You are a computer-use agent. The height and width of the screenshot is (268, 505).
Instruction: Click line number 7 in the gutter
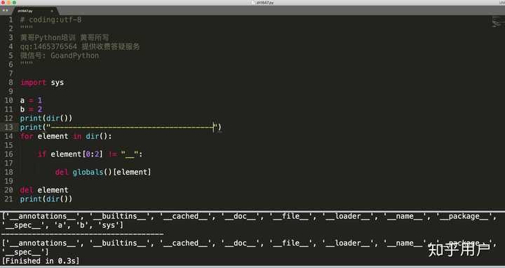pos(11,74)
